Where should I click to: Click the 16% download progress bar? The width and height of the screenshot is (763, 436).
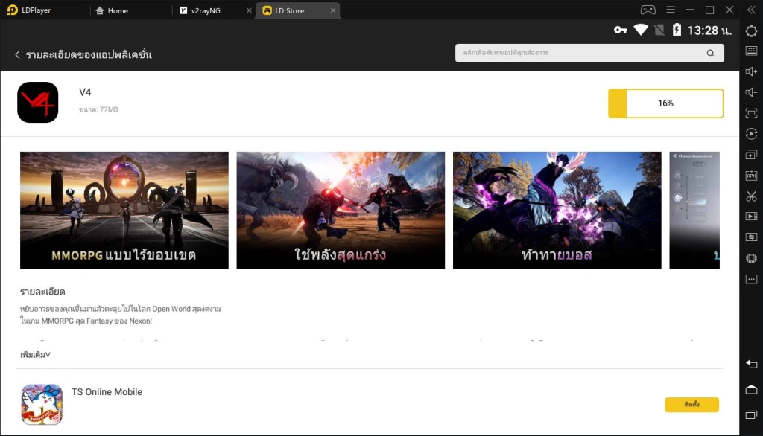tap(665, 103)
